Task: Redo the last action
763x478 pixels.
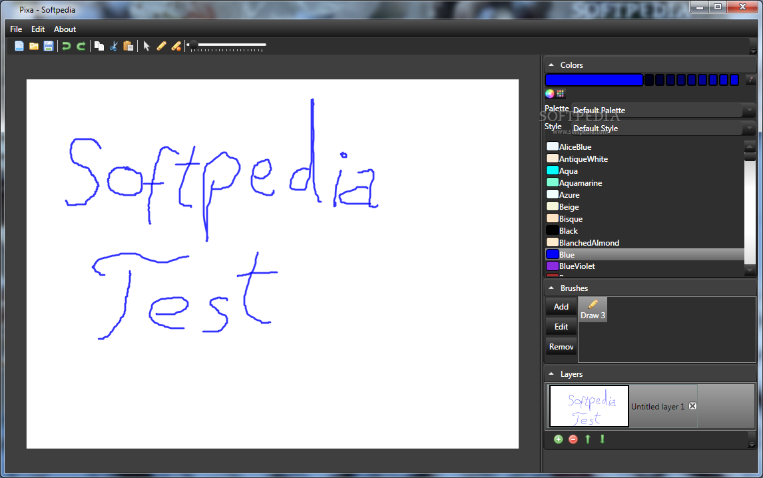Action: [81, 46]
